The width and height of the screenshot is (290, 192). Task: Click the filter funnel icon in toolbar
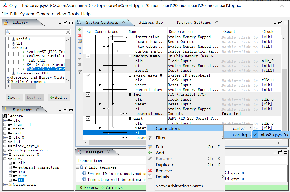coord(80,72)
